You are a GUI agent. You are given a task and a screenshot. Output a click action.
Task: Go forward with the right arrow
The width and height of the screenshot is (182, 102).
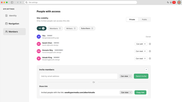(x=20, y=2)
